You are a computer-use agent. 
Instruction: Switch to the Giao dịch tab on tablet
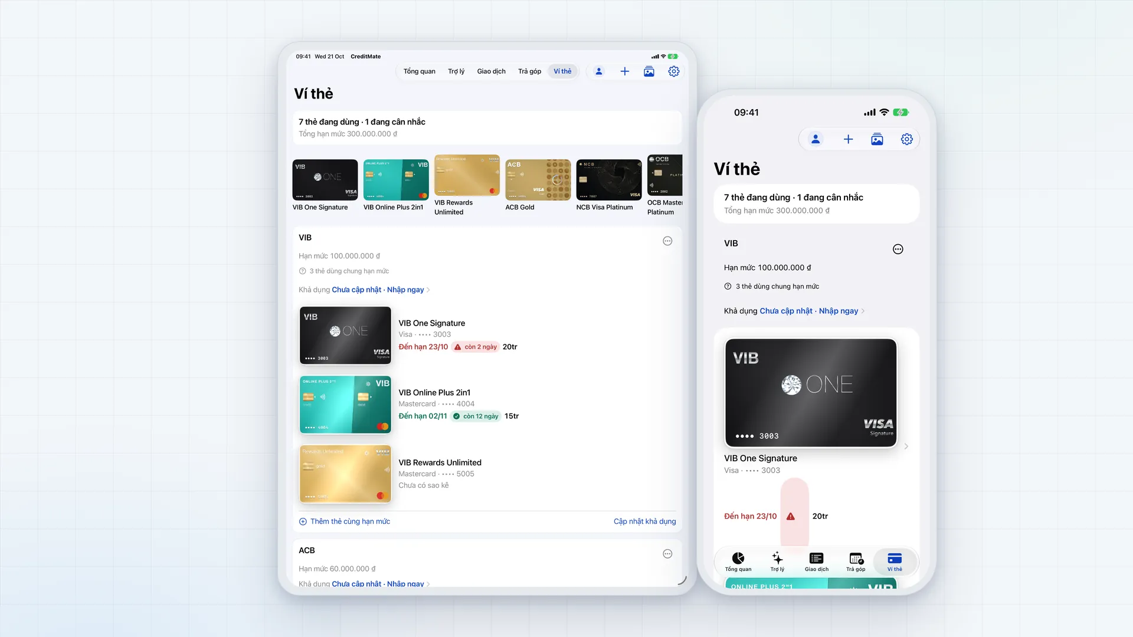[x=492, y=71]
